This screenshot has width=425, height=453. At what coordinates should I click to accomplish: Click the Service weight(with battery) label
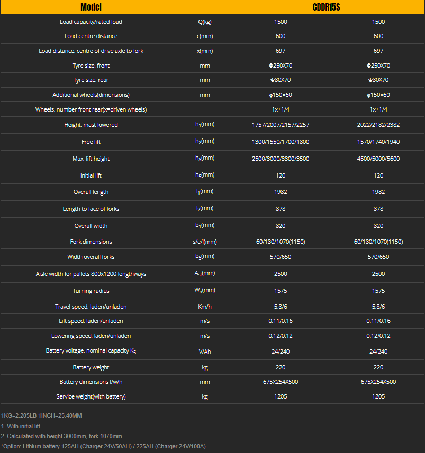91,396
